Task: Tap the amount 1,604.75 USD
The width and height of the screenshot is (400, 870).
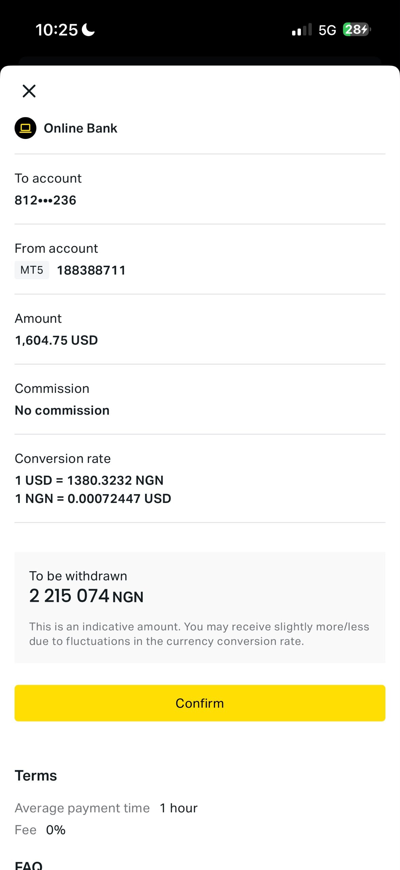Action: pos(56,340)
